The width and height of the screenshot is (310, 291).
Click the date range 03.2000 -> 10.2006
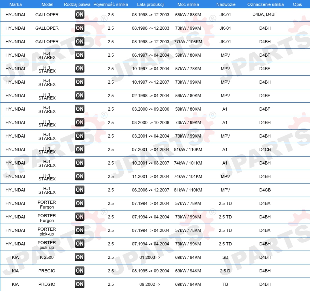tap(151, 123)
